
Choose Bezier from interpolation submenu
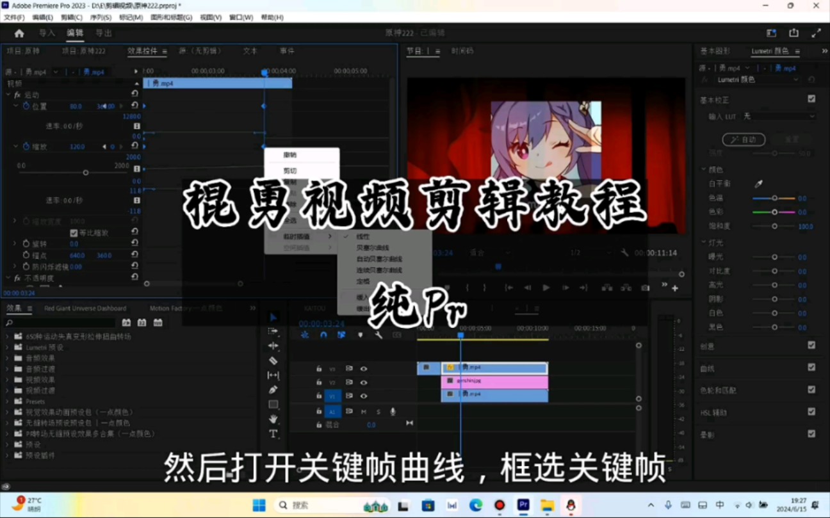[x=373, y=248]
